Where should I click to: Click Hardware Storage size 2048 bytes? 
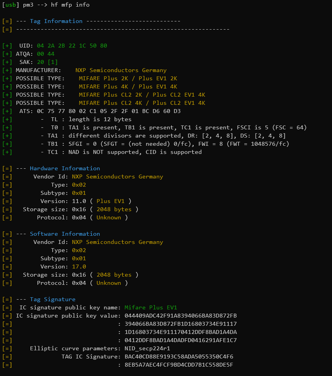(105, 209)
